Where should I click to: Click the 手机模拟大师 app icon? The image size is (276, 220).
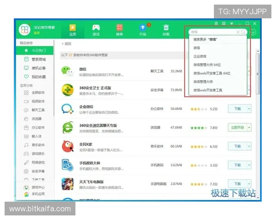(x=68, y=165)
